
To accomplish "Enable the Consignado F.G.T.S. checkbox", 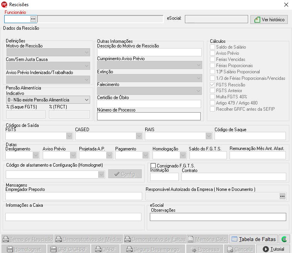I will point(153,166).
